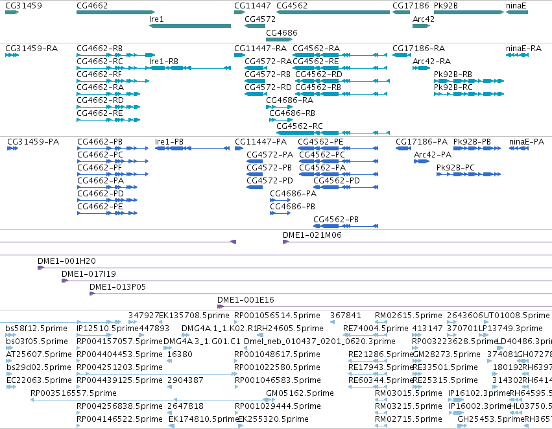
Task: Click the CG17186 gene label
Action: tap(411, 6)
